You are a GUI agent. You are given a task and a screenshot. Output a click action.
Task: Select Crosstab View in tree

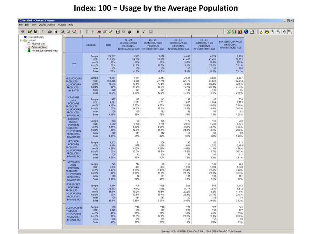39,47
